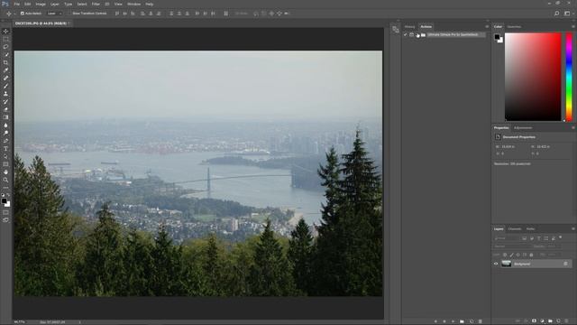Select the Blur tool
The height and width of the screenshot is (325, 577).
5,125
